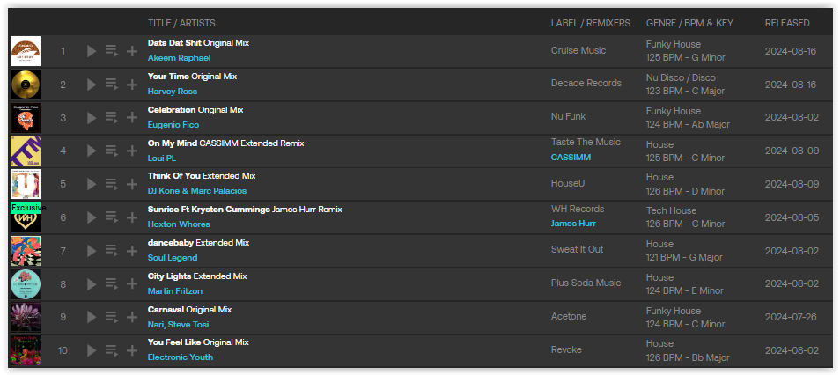
Task: Play On My Mind CASSIMM remix
Action: pyautogui.click(x=92, y=151)
